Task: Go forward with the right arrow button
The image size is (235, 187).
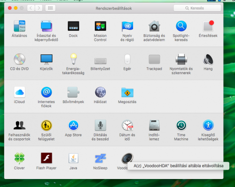Action: click(39, 8)
